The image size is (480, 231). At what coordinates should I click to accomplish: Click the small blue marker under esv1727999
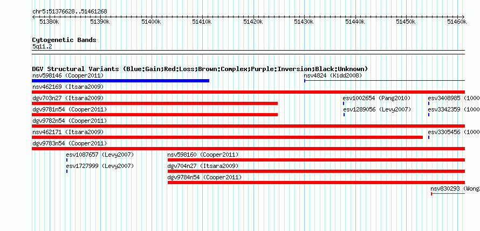(67, 171)
